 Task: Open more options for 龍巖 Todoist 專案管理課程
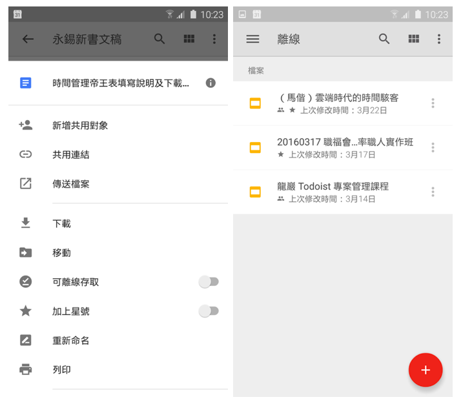[433, 192]
